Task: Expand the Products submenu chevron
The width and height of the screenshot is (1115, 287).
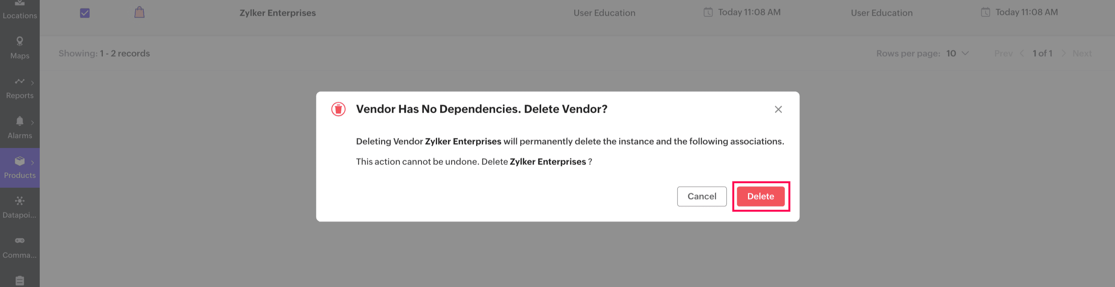Action: (32, 163)
